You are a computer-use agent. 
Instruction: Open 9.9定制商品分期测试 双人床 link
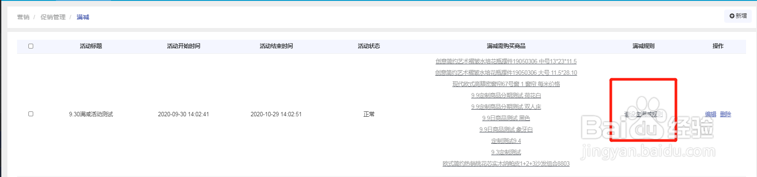coord(506,107)
